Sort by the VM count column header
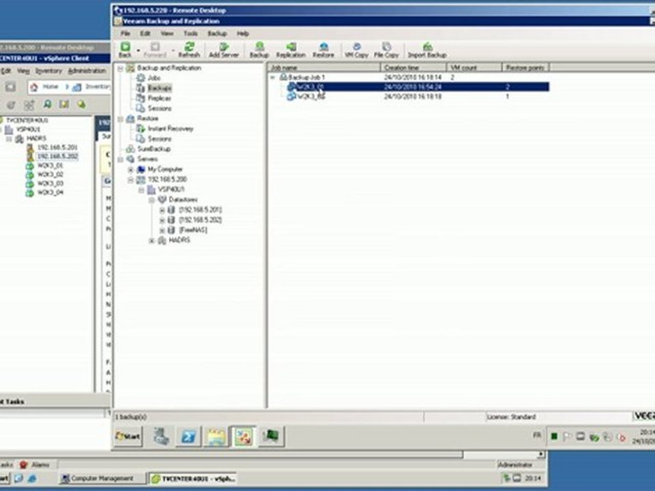 [474, 68]
